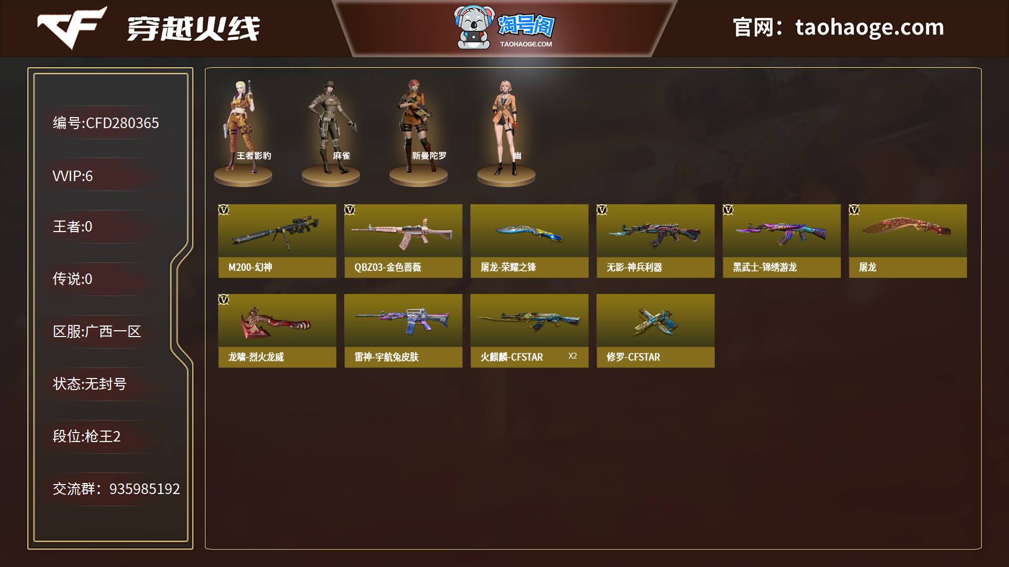The image size is (1009, 567).
Task: Click the V badge on 龙啸-烈火龙威
Action: pyautogui.click(x=224, y=300)
